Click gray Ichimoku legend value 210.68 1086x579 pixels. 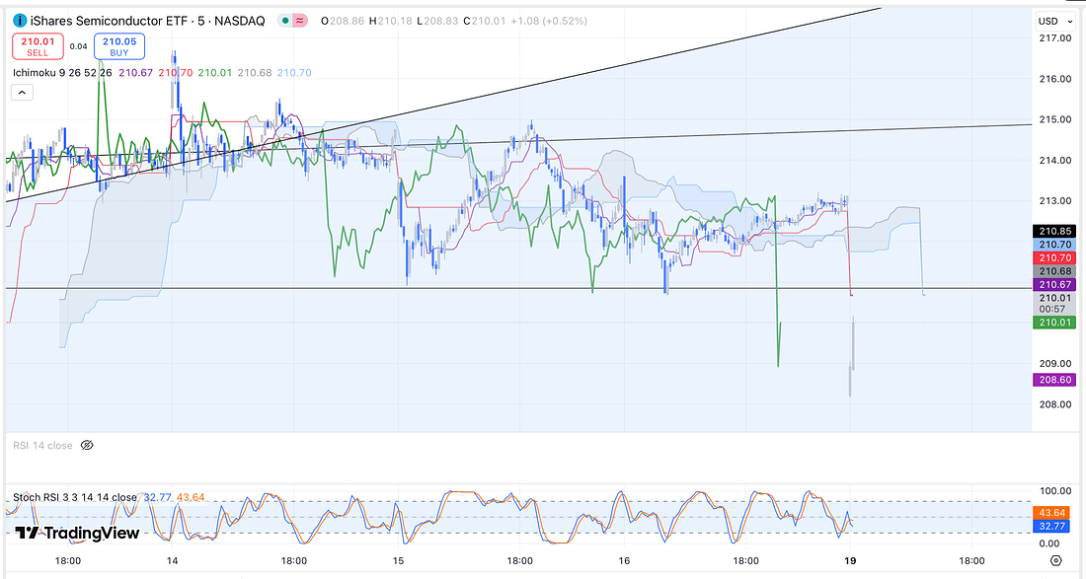(254, 72)
